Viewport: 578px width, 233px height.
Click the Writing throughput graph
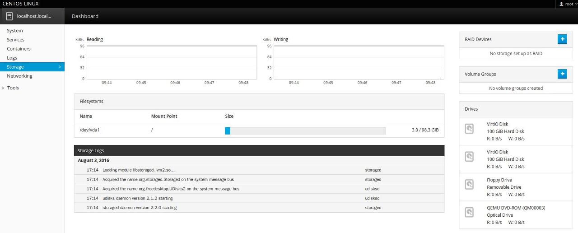pos(359,62)
